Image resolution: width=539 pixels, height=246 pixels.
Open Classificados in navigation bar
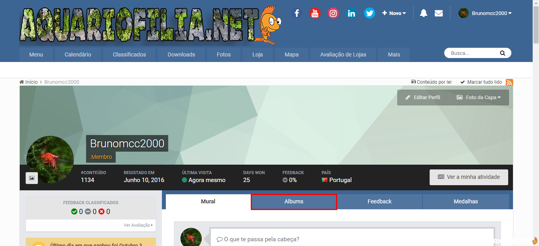pos(129,54)
